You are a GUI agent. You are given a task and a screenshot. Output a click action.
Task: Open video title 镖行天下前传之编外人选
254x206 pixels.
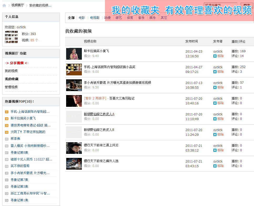(x=101, y=161)
